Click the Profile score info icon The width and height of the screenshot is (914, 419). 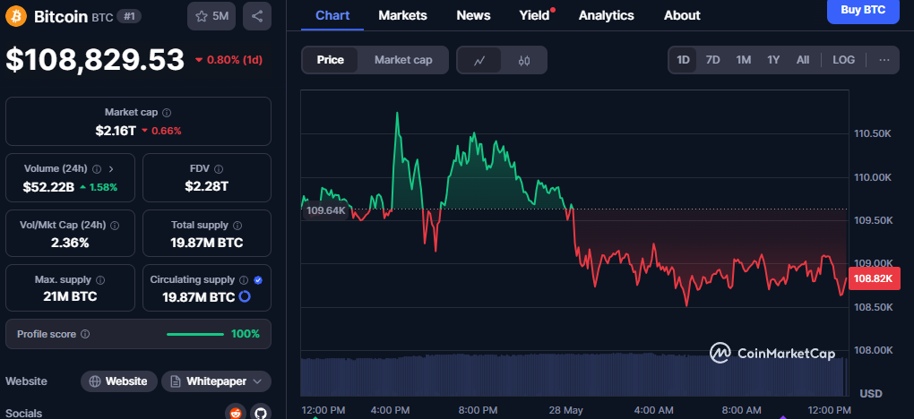point(85,335)
